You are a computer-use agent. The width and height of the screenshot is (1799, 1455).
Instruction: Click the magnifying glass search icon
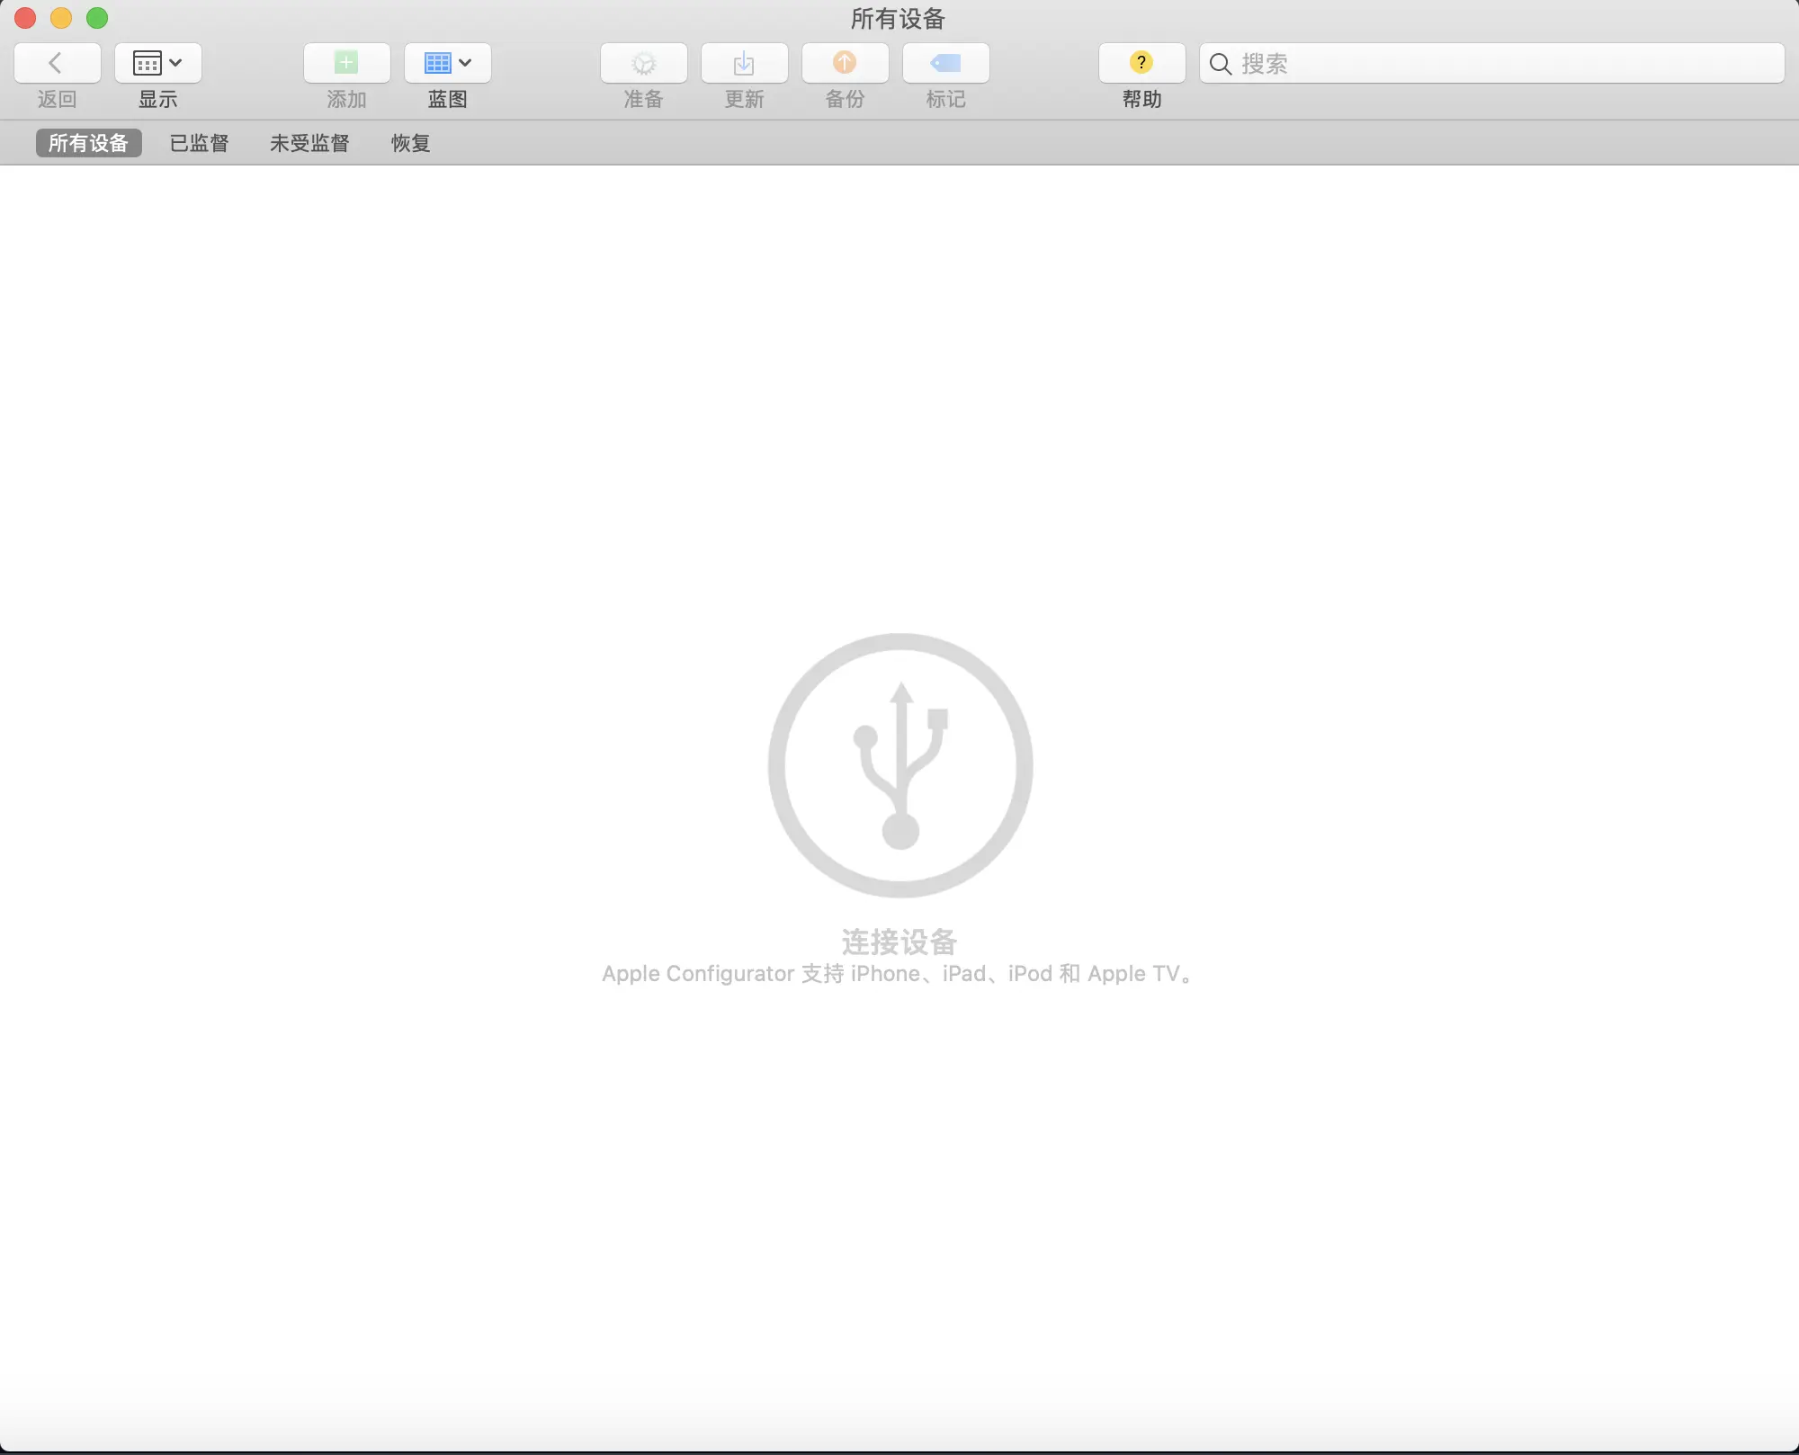pyautogui.click(x=1220, y=64)
